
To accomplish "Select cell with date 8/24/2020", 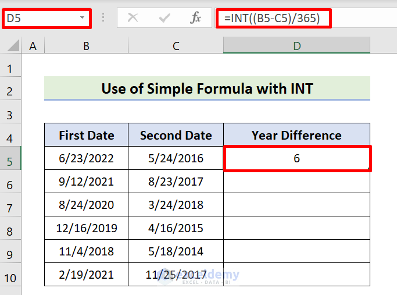I will (x=87, y=205).
